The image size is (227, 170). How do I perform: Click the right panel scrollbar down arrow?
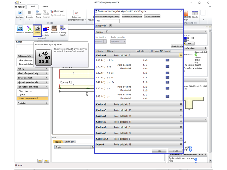tap(210, 161)
